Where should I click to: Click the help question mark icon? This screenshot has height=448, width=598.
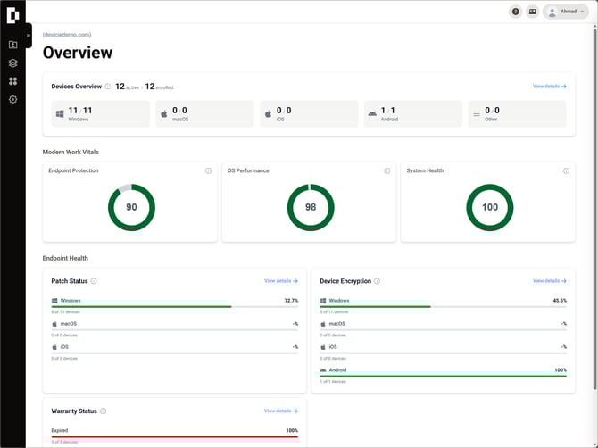click(x=515, y=12)
